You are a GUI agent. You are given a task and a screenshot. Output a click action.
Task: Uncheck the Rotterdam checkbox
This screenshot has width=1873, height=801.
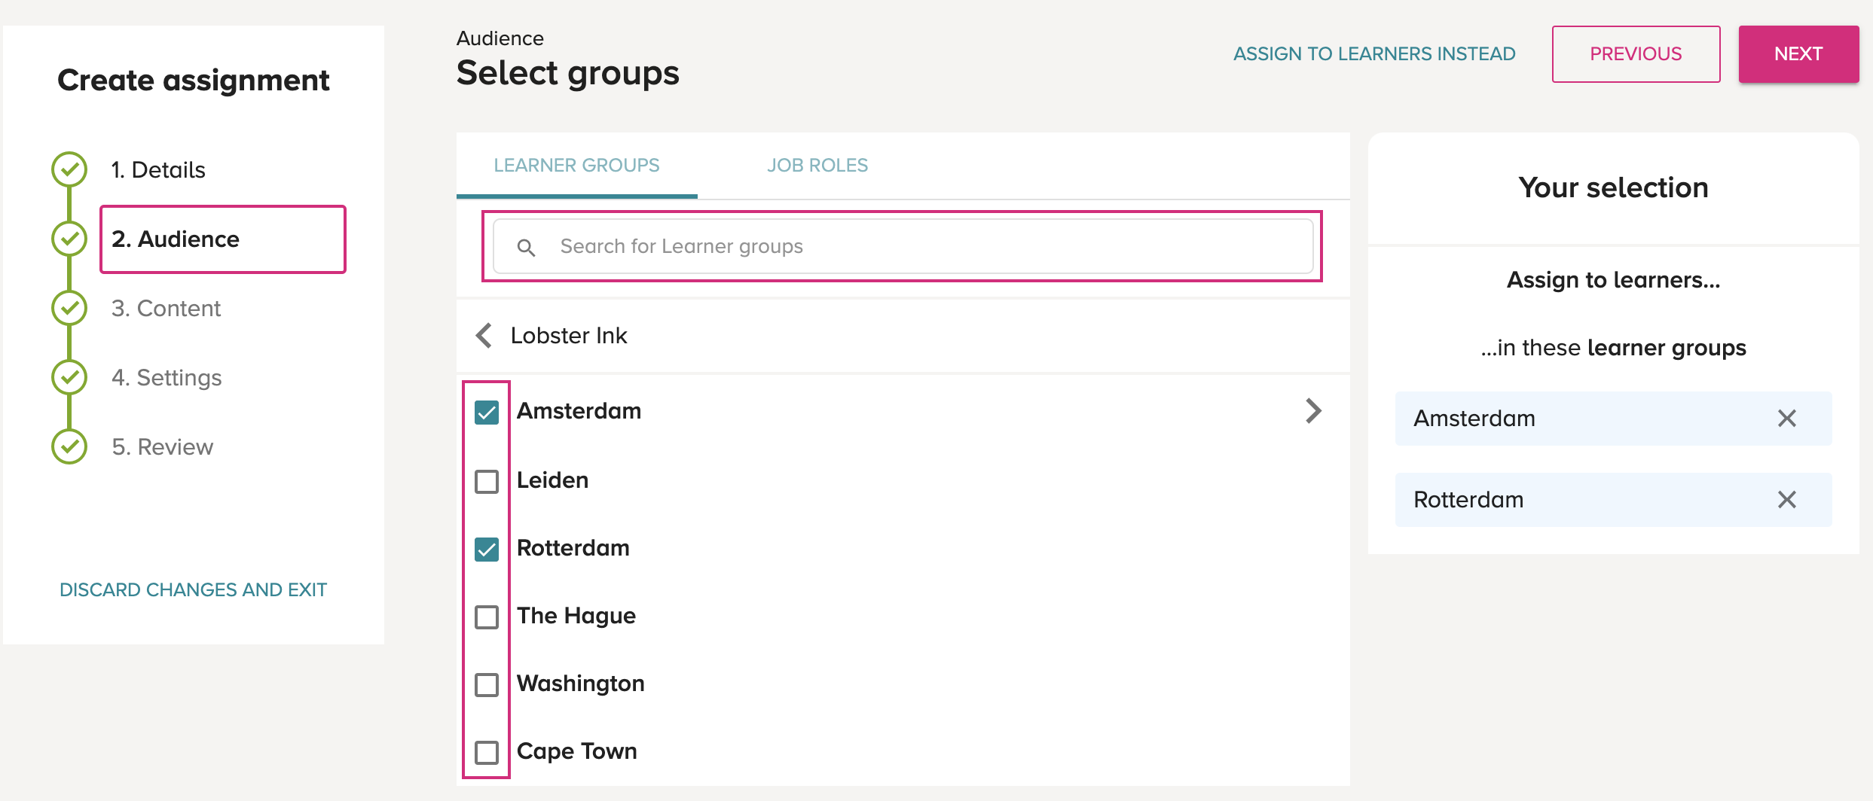(487, 550)
